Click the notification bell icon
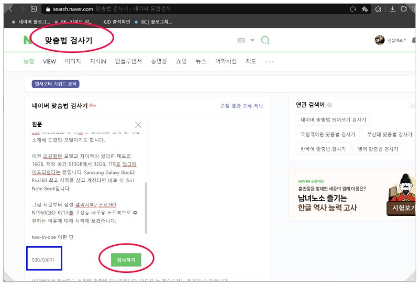This screenshot has height=285, width=419. coord(413,40)
